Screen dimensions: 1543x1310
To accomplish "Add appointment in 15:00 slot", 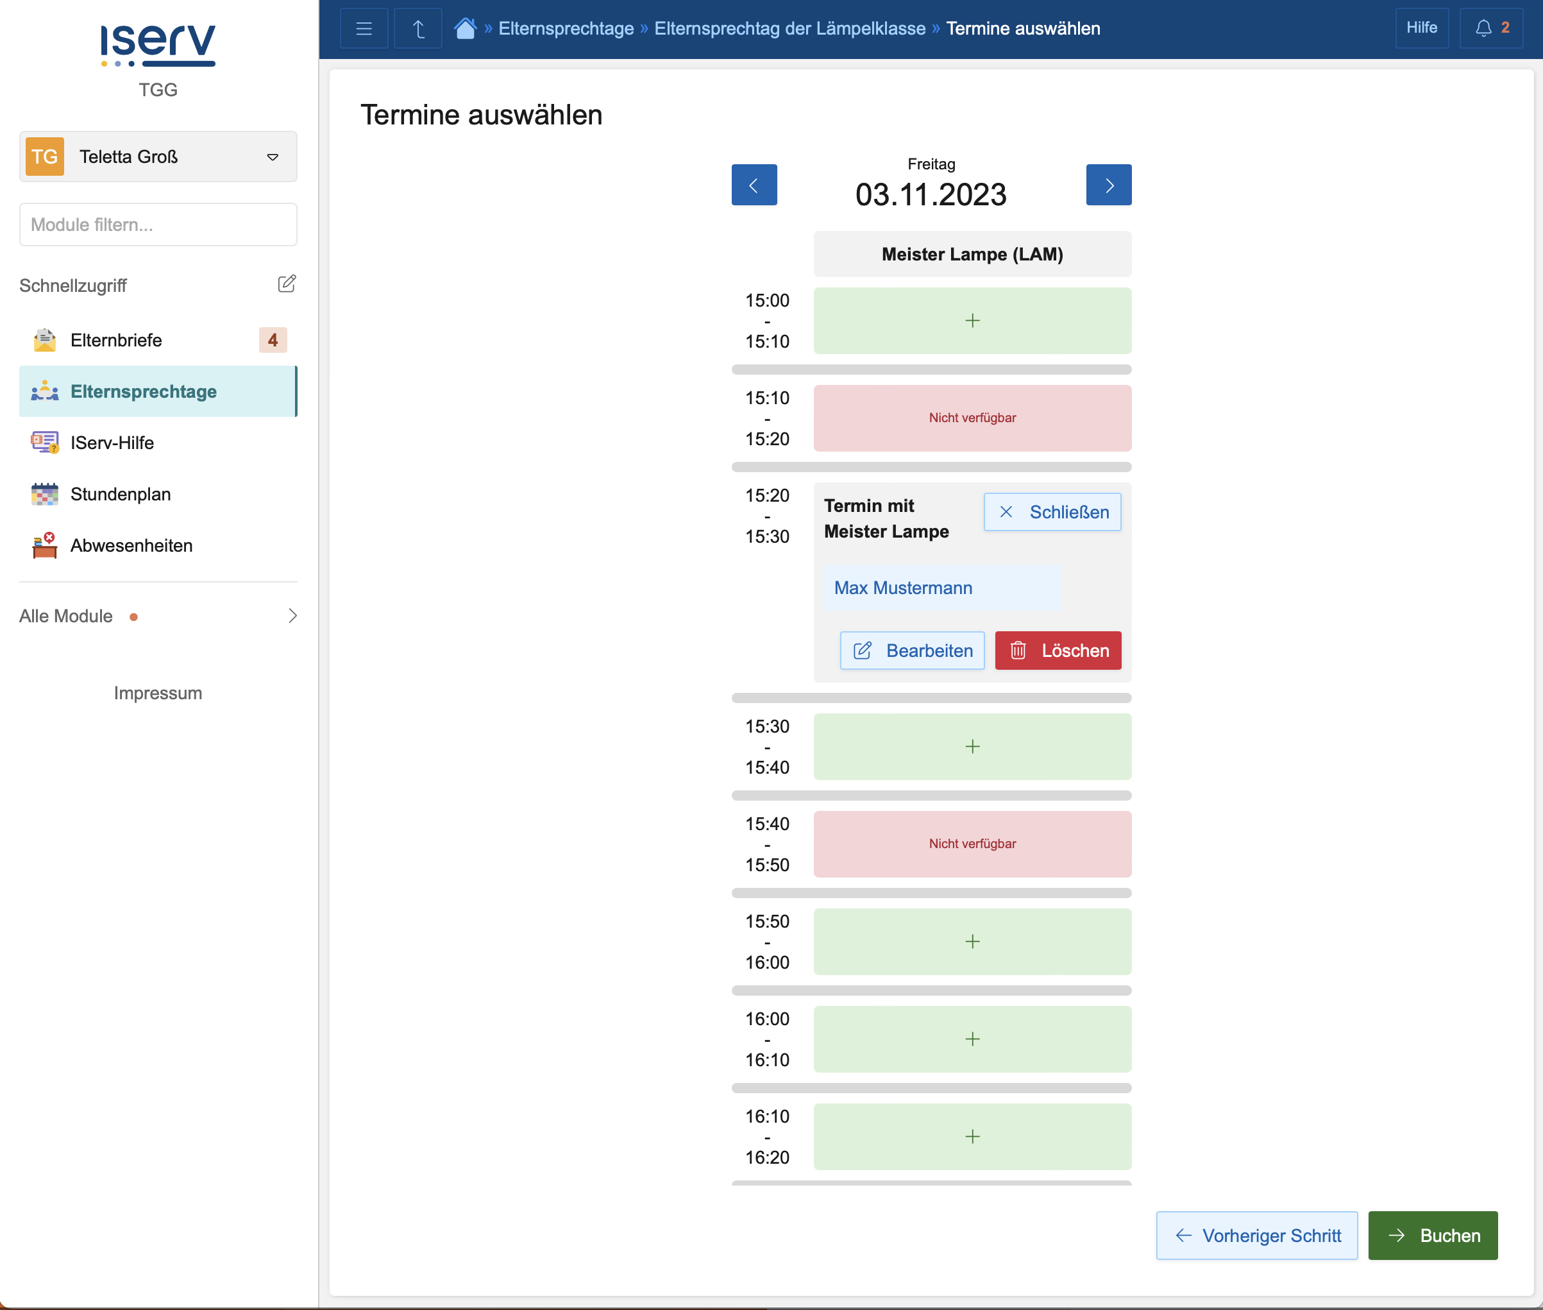I will [972, 321].
